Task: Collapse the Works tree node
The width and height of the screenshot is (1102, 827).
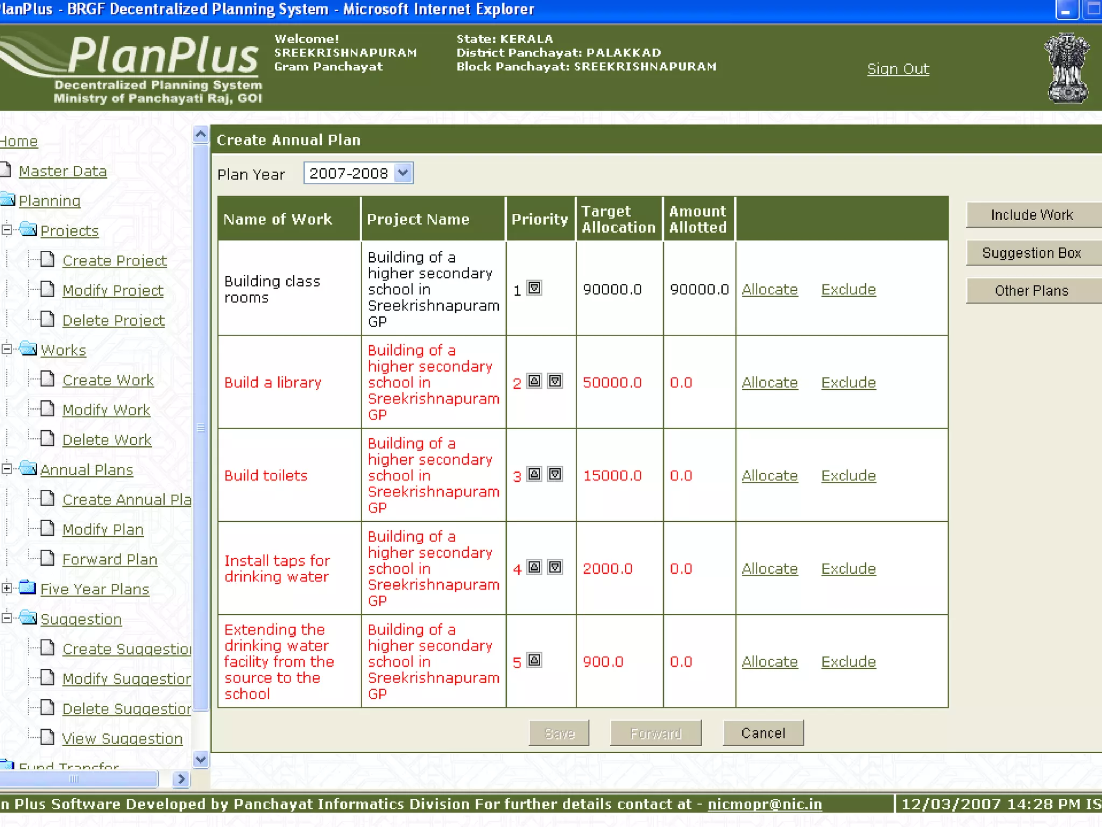Action: (6, 349)
